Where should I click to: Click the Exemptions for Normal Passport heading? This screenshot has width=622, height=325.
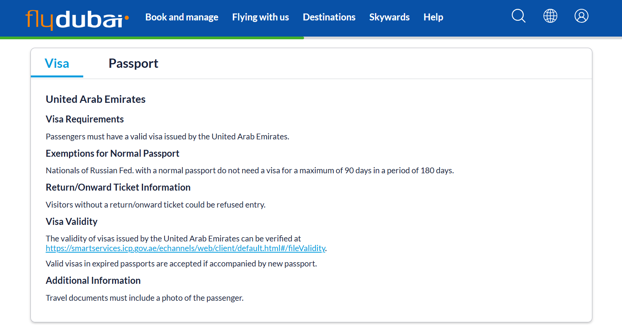click(112, 154)
